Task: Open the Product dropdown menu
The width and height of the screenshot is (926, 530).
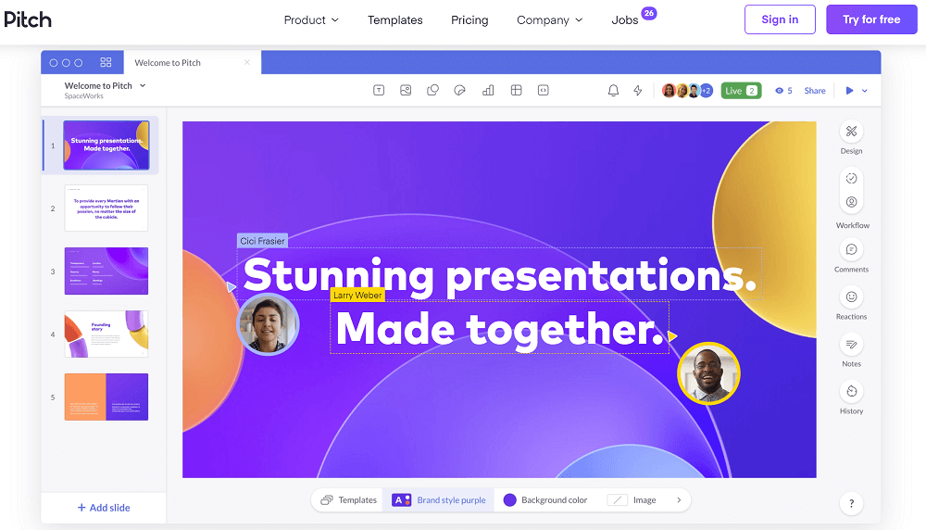Action: (x=311, y=20)
